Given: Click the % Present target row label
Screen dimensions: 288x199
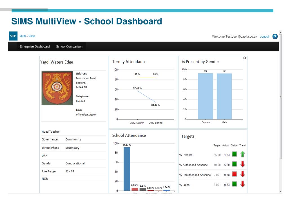Looking at the screenshot, I should click(x=186, y=155).
